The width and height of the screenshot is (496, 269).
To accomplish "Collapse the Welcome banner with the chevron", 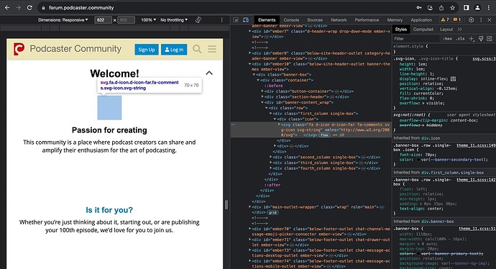I will click(209, 73).
